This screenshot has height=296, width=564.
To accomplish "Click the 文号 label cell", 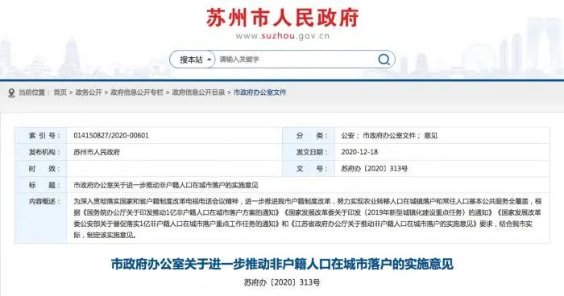I will (309, 168).
